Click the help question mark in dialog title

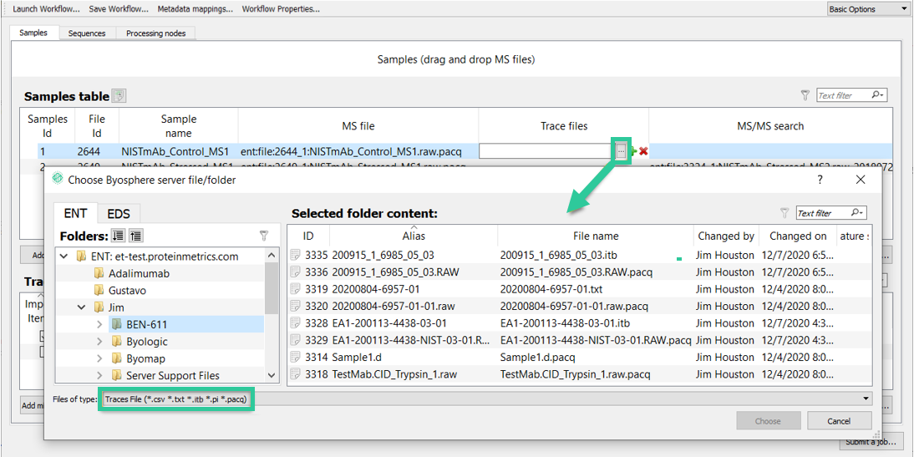point(820,180)
